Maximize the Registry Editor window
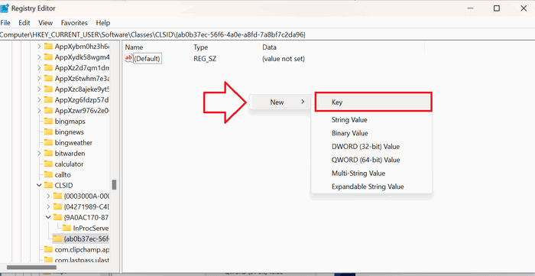The height and width of the screenshot is (276, 535). (x=497, y=8)
